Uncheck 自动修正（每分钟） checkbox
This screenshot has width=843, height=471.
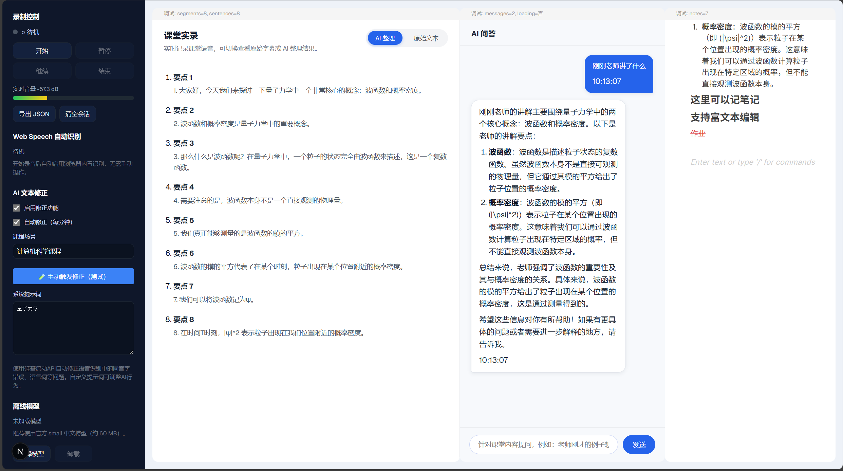click(16, 222)
